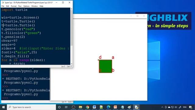This screenshot has width=195, height=110.
Task: Open Google Chrome from the taskbar
Action: [87, 107]
